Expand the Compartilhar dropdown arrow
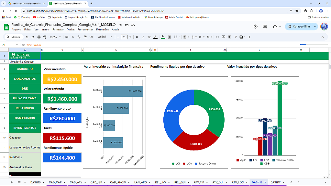The height and width of the screenshot is (186, 331). tap(315, 27)
